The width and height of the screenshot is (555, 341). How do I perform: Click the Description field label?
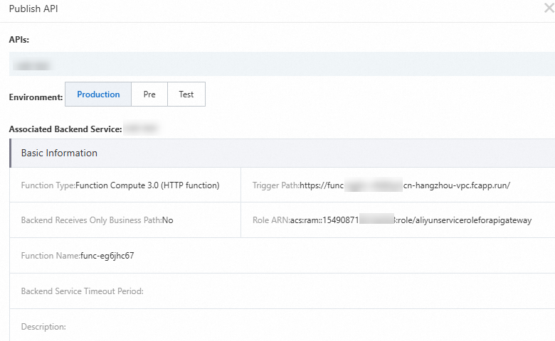pos(43,327)
